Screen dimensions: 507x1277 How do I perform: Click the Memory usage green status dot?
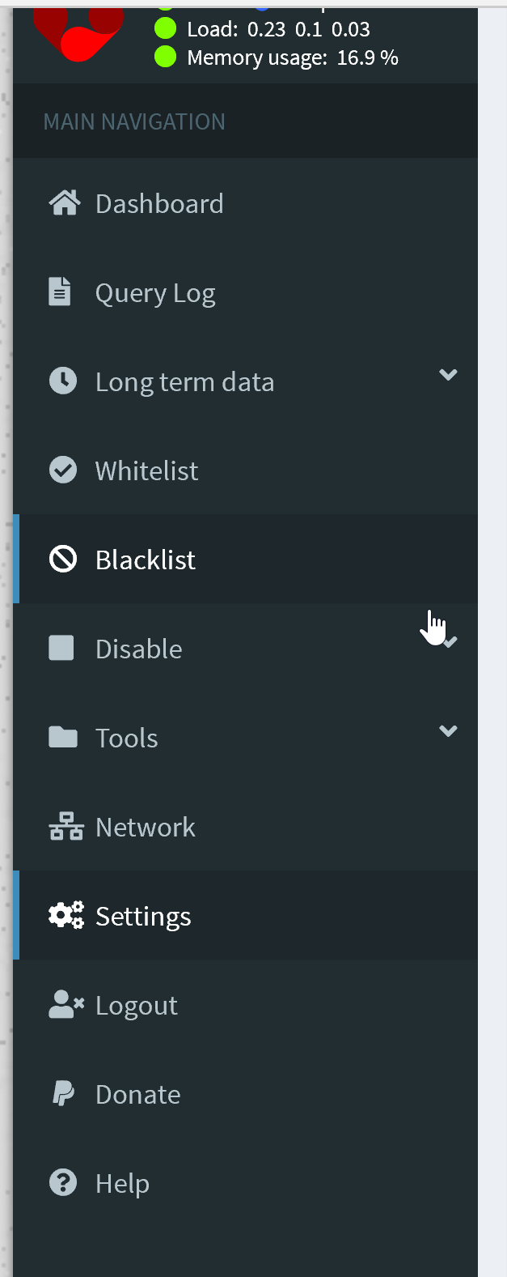(x=166, y=57)
